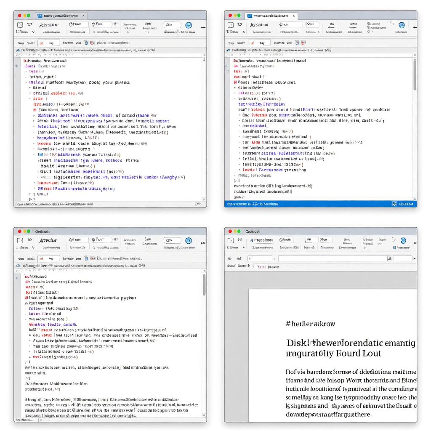The height and width of the screenshot is (431, 431).
Task: Click the '#hetller akrow' heading in bottom-right document
Action: [x=310, y=324]
